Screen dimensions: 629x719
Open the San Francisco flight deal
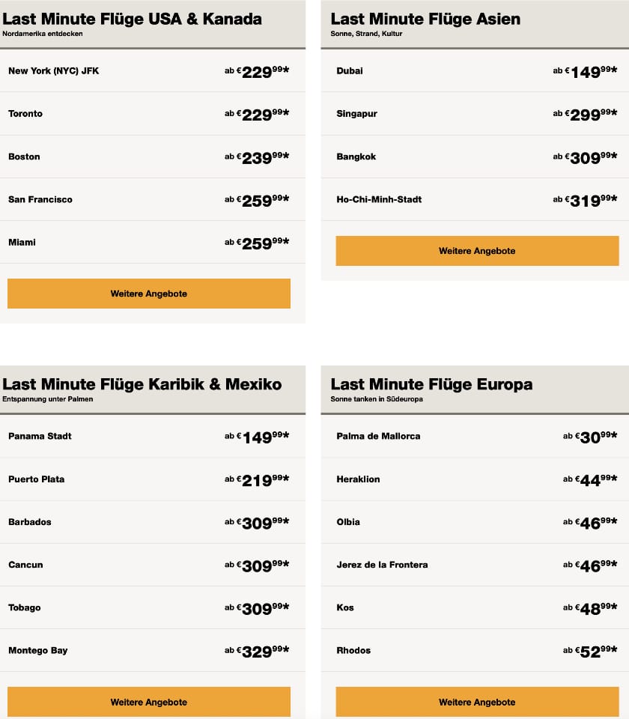tap(148, 199)
